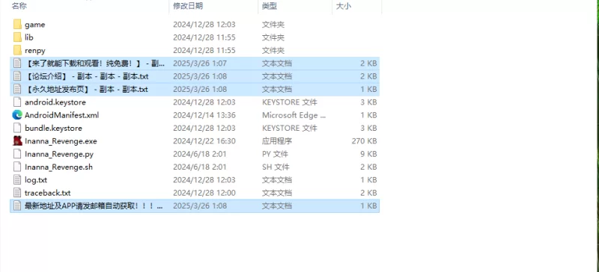
Task: Select the lib folder name
Action: click(x=29, y=37)
